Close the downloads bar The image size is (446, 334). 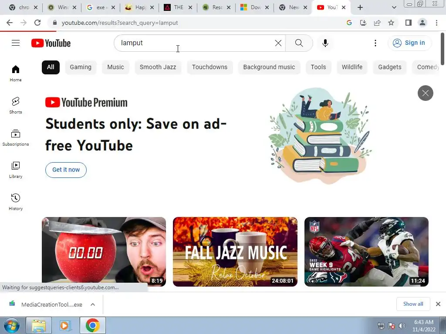coord(438,304)
